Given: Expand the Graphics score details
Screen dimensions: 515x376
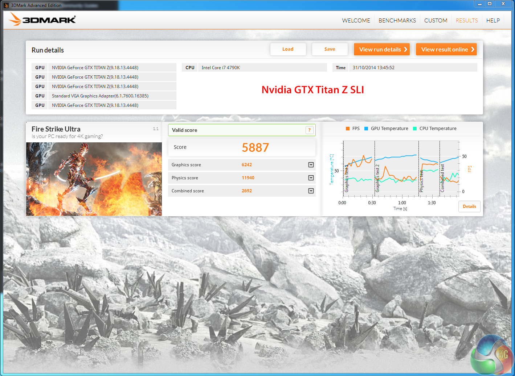Looking at the screenshot, I should 311,165.
